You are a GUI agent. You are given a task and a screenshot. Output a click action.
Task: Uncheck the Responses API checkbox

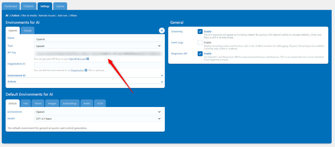point(200,54)
